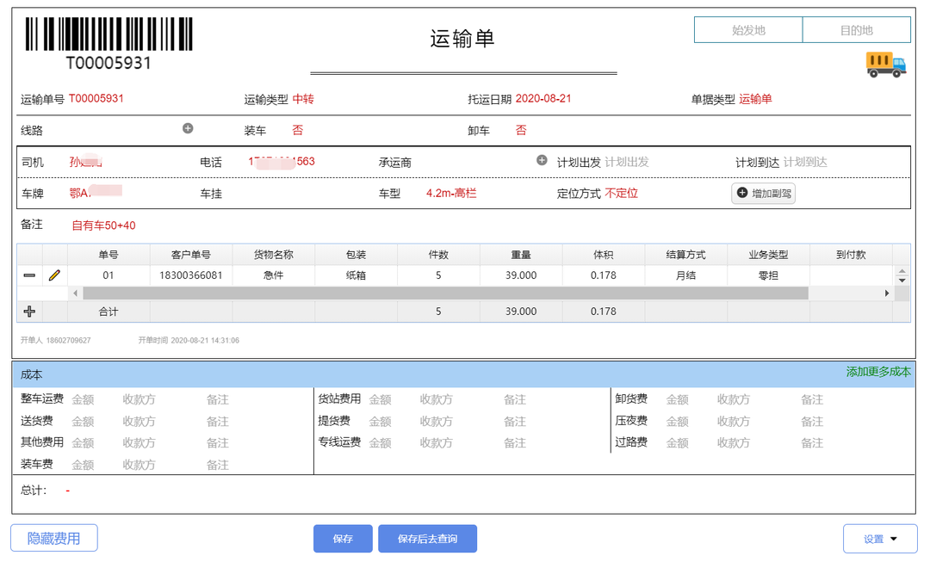Click the yellow truck icon
This screenshot has height=568, width=930.
click(886, 65)
